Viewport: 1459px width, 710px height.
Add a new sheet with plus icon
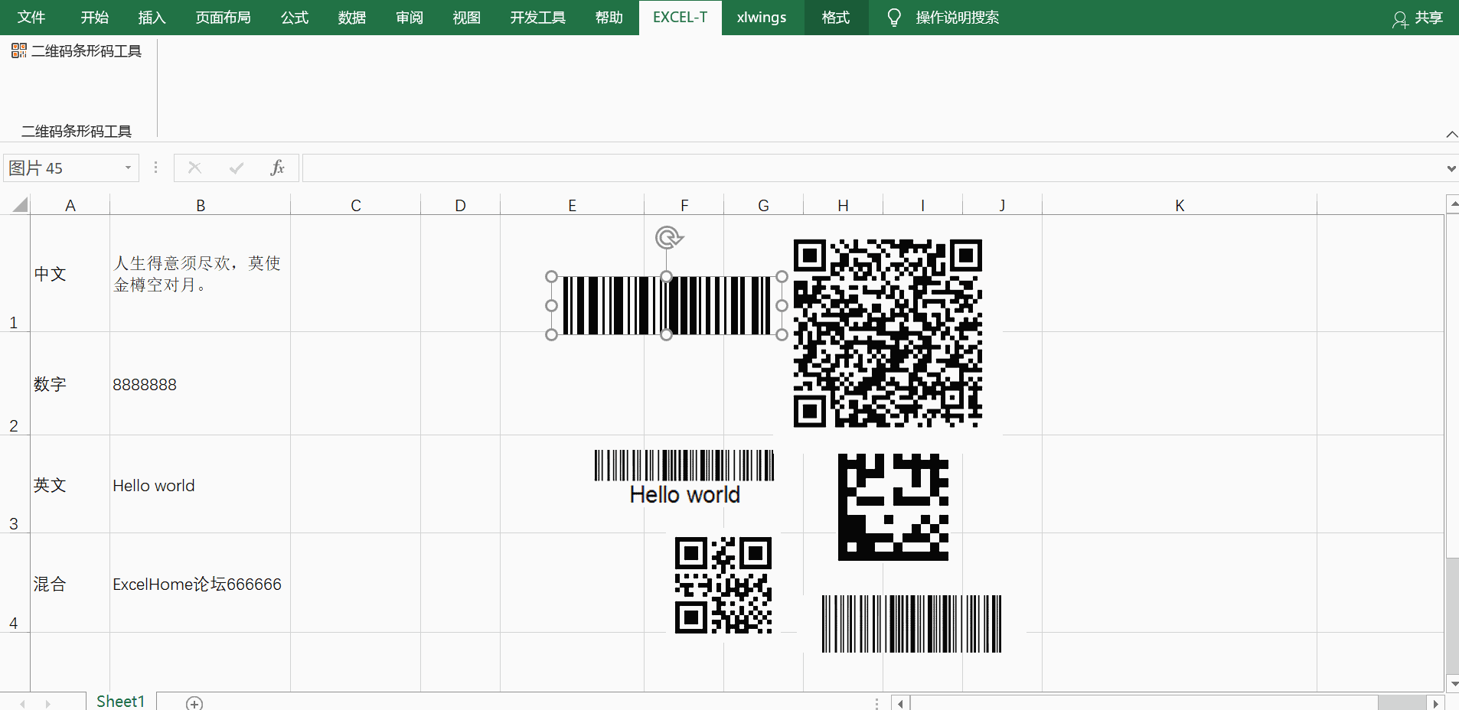pyautogui.click(x=194, y=703)
